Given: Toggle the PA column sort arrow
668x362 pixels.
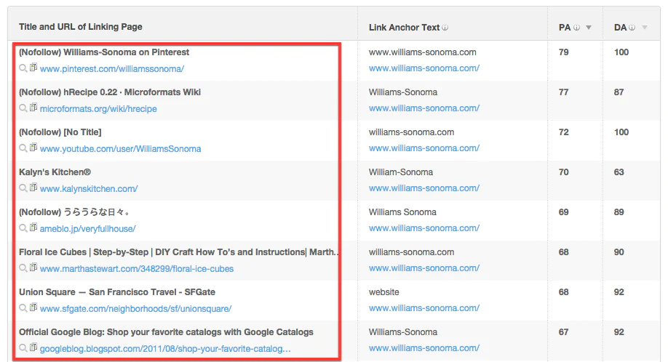Looking at the screenshot, I should (x=589, y=28).
